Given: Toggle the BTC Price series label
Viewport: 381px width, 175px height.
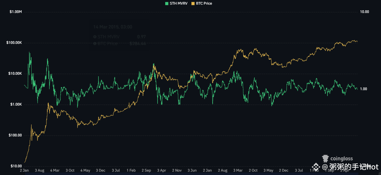Looking at the screenshot, I should click(x=204, y=3).
